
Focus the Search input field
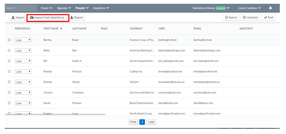click(x=21, y=8)
